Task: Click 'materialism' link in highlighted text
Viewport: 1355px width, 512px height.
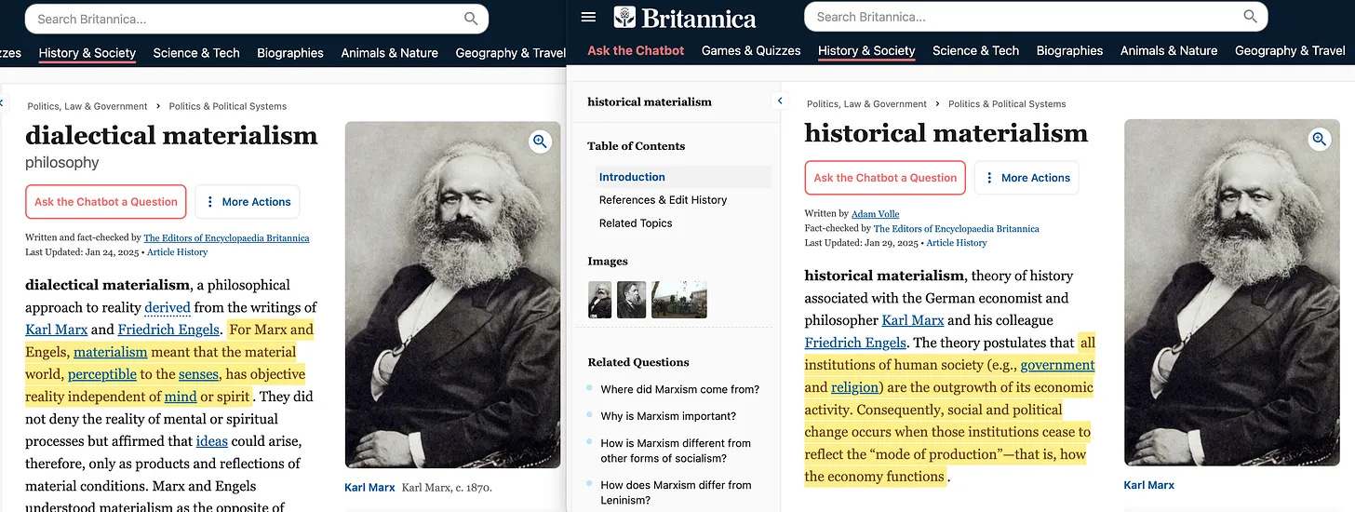Action: click(111, 352)
